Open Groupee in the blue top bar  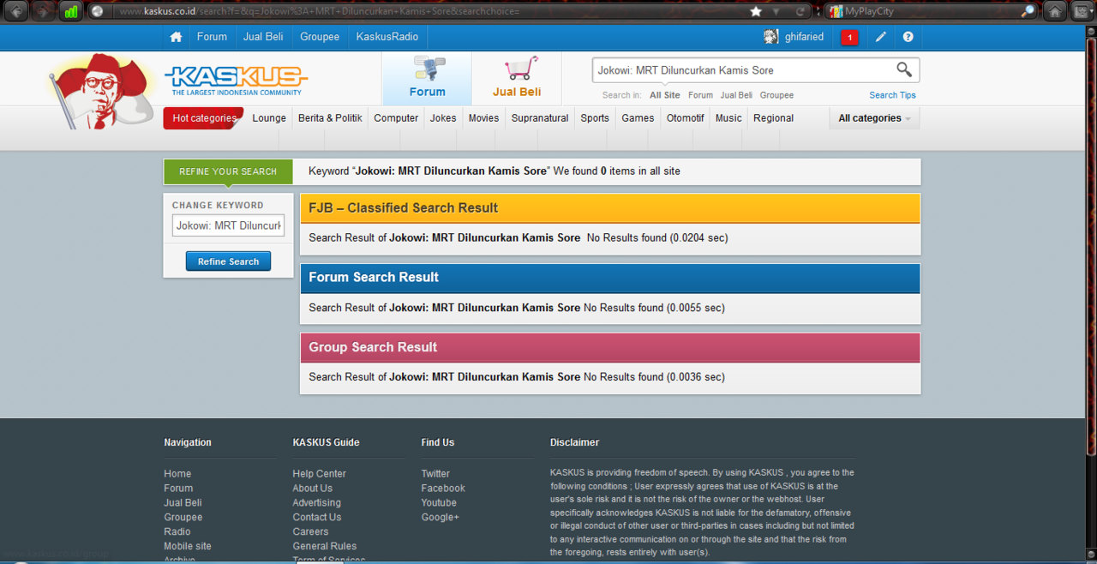tap(320, 37)
